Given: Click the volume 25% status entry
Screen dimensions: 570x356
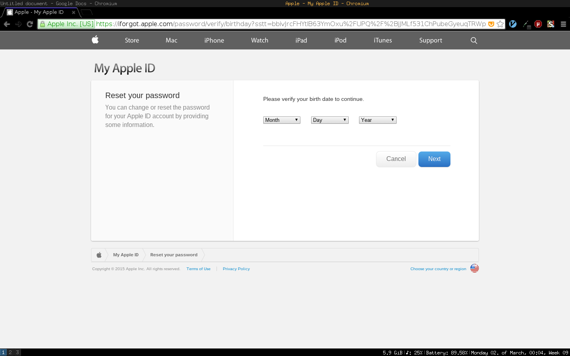Looking at the screenshot, I should (x=414, y=353).
